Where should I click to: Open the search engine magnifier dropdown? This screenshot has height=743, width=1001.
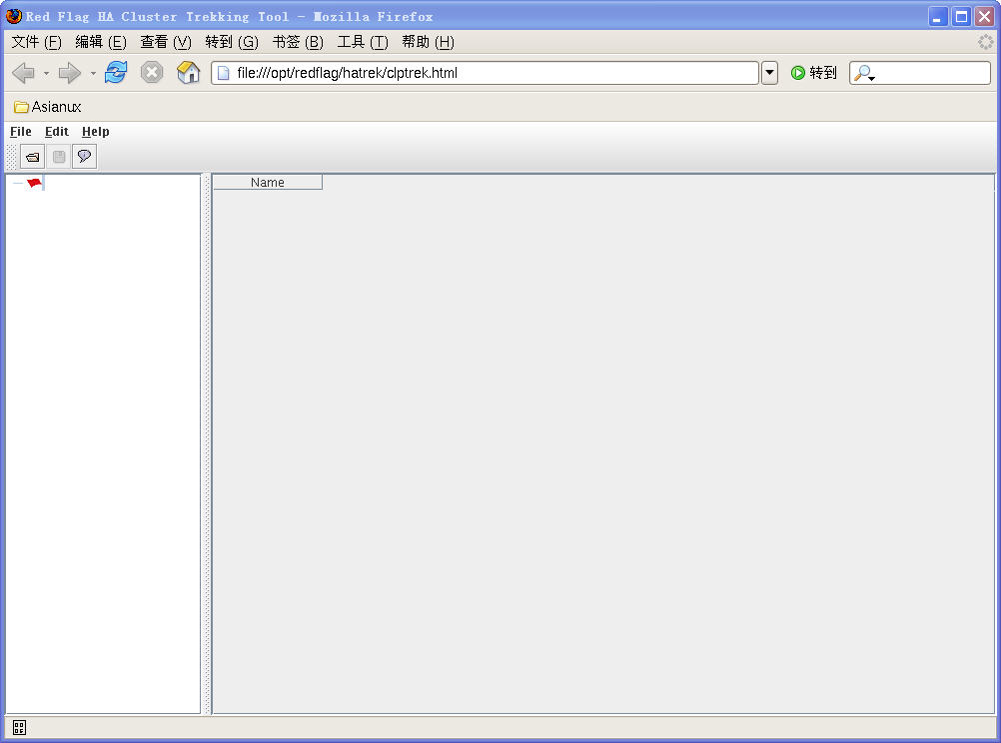864,74
